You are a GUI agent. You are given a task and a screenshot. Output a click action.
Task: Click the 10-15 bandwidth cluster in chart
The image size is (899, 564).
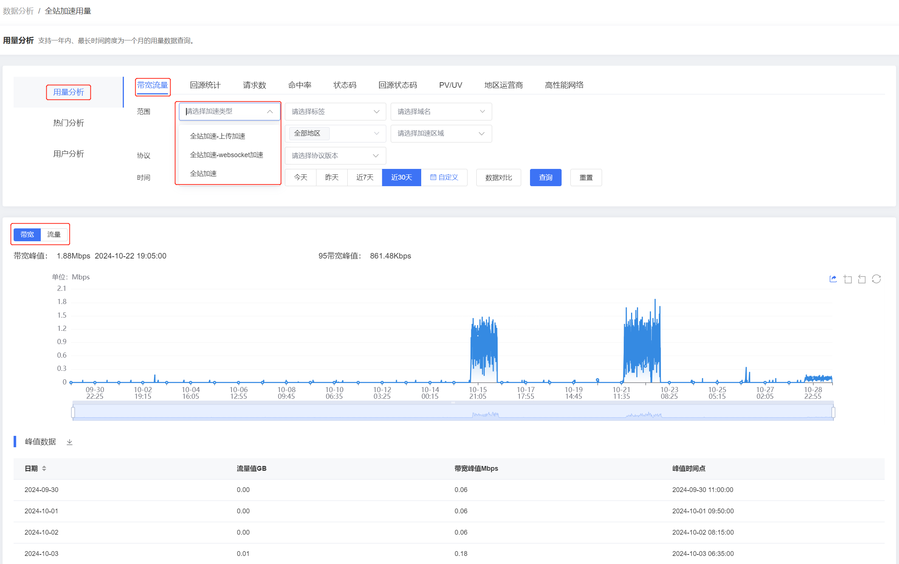click(484, 349)
